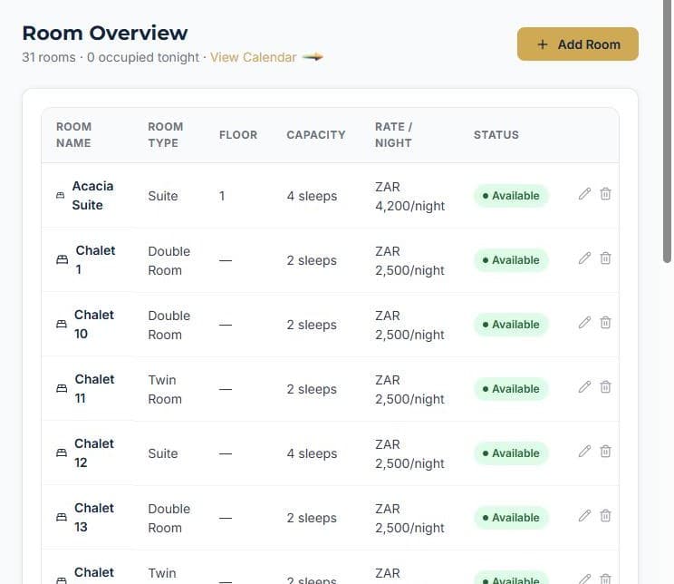The width and height of the screenshot is (674, 584).
Task: Delete the Chalet 12 room
Action: point(605,452)
